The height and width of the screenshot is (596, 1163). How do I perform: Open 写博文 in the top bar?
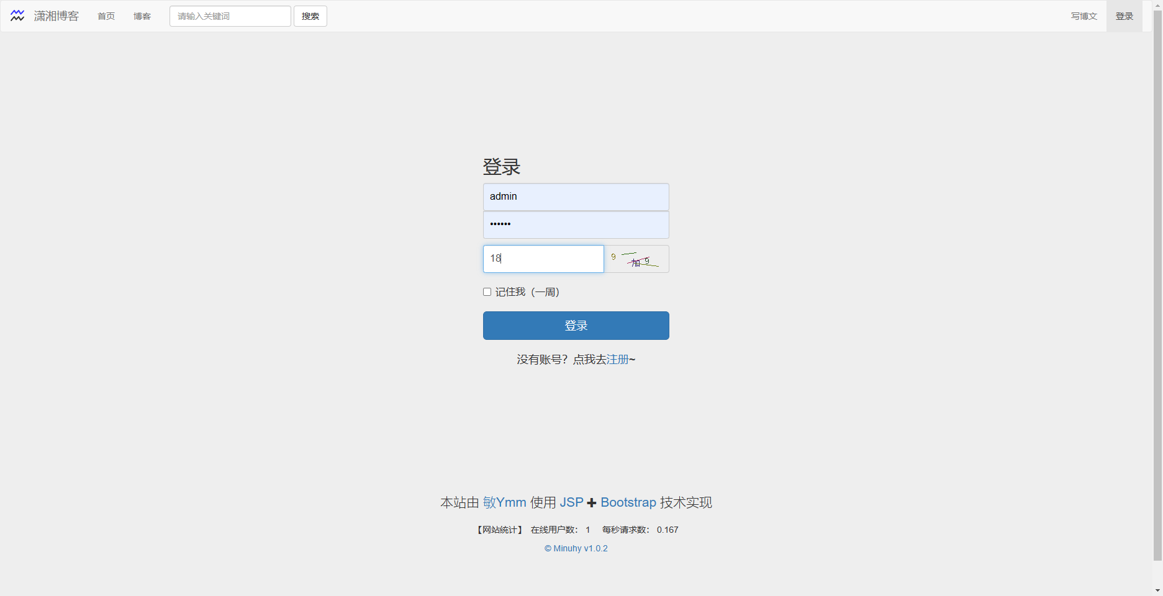(x=1084, y=16)
